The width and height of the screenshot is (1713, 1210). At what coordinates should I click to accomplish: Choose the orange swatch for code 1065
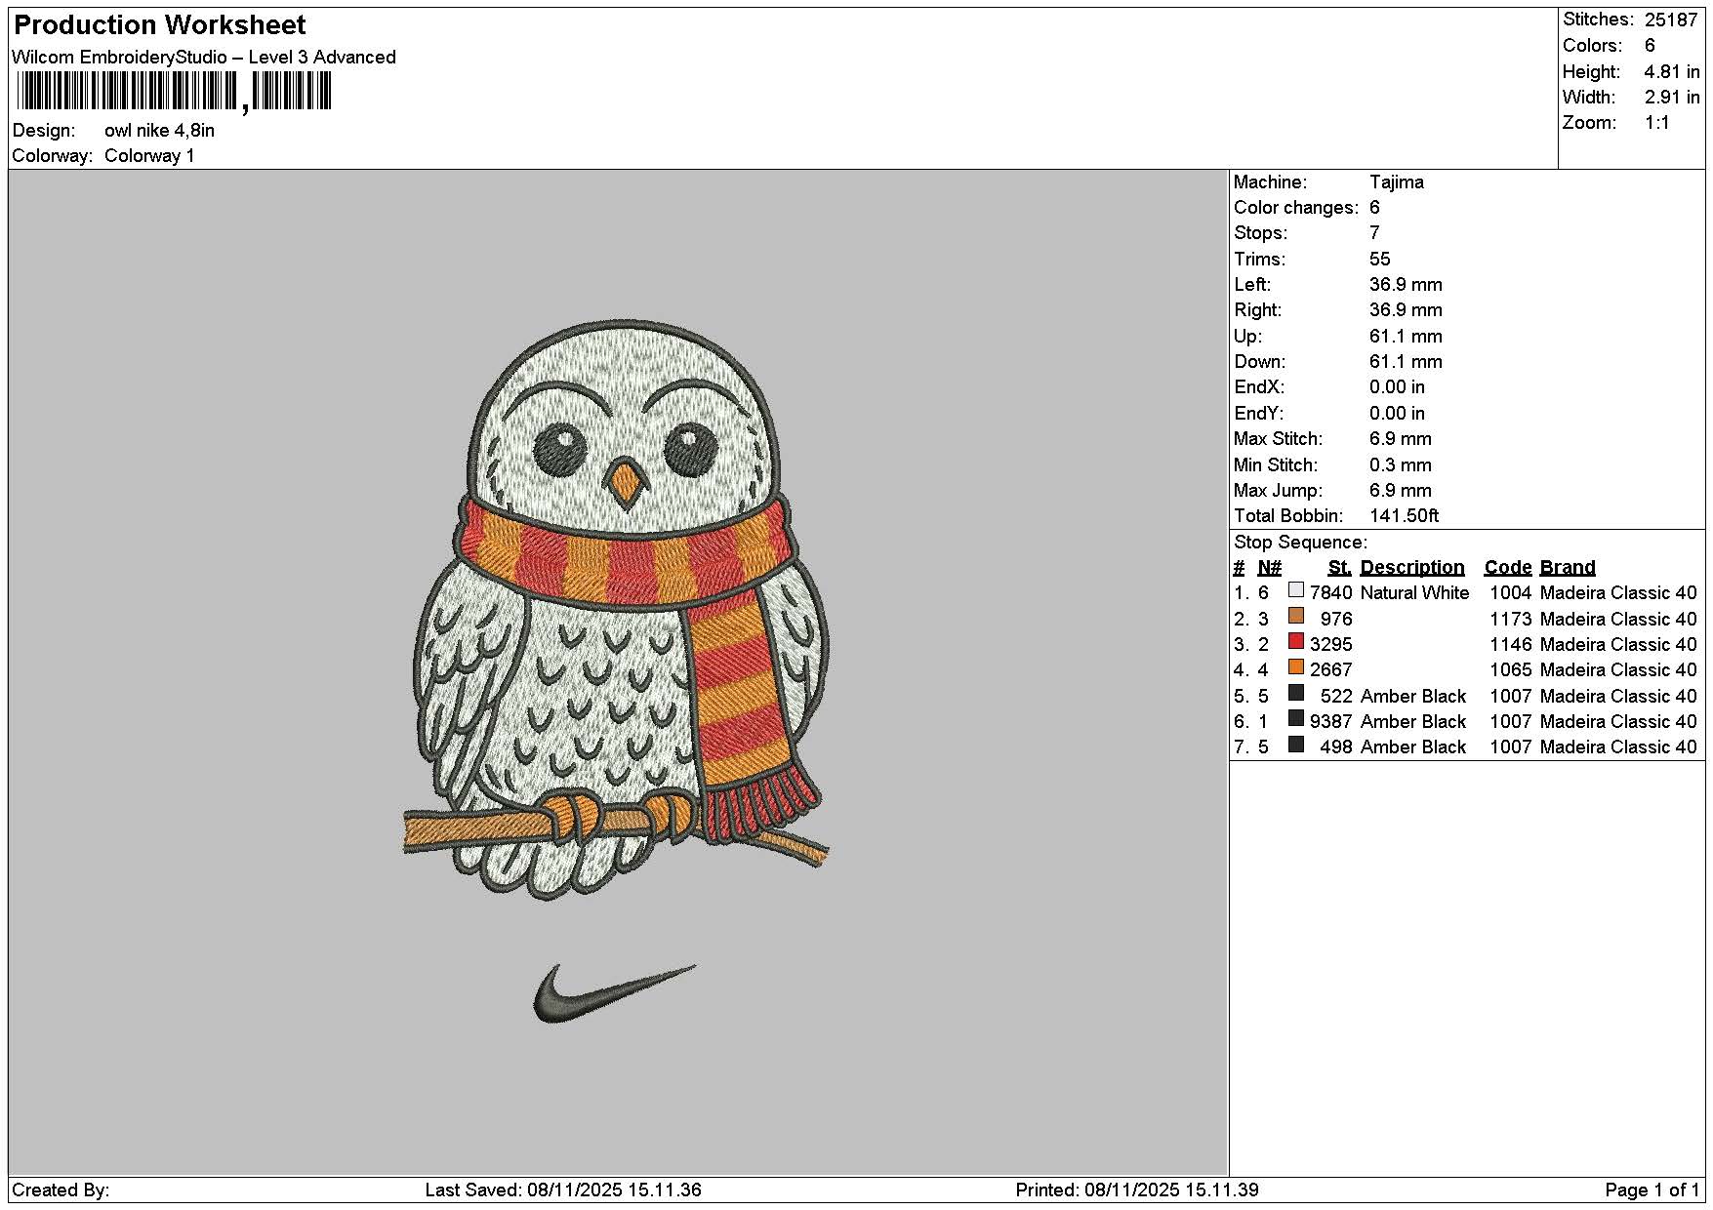click(x=1296, y=667)
